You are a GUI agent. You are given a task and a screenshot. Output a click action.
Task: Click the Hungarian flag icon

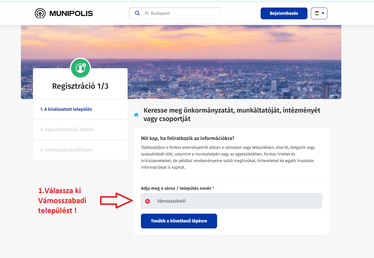point(317,13)
